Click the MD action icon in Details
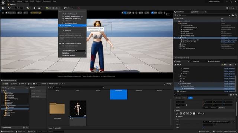The image size is (238, 133). tap(184, 113)
